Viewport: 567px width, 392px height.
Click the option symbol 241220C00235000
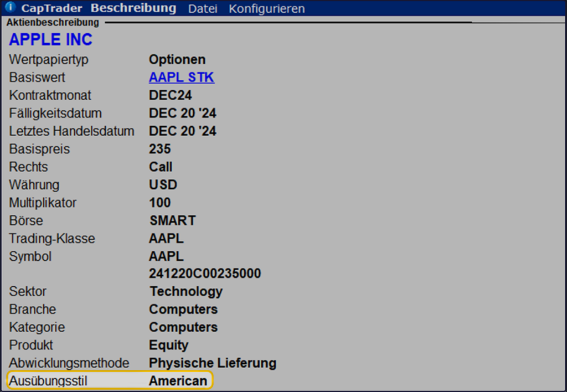coord(205,274)
